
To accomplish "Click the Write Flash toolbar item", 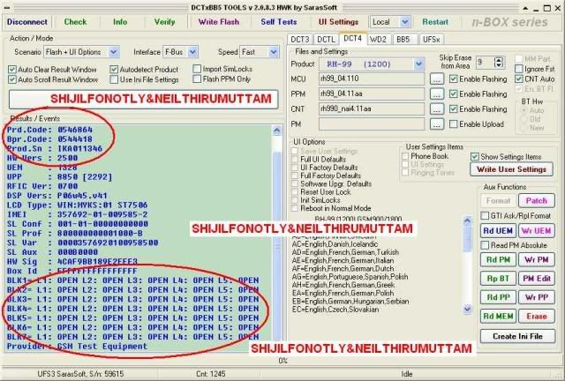I will pos(219,22).
